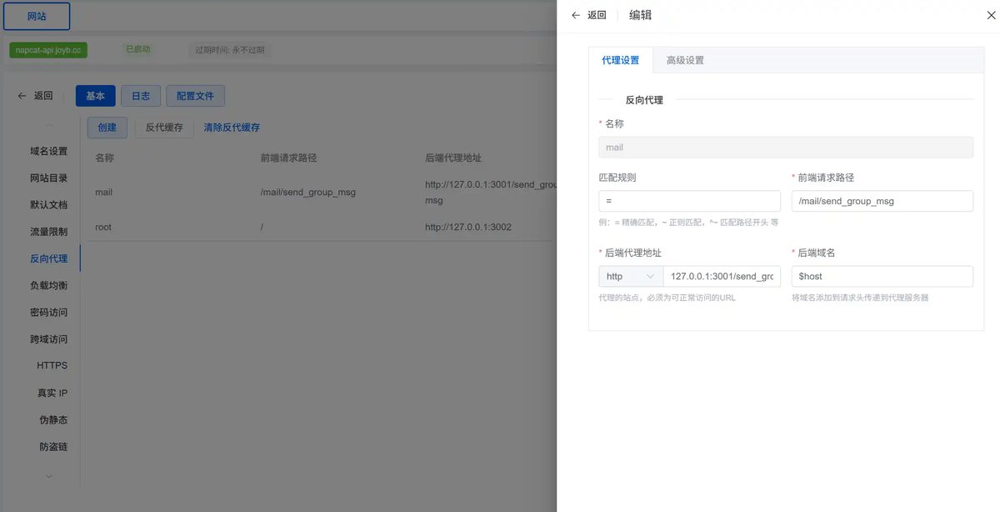
Task: Click the back arrow in edit drawer
Action: click(575, 15)
